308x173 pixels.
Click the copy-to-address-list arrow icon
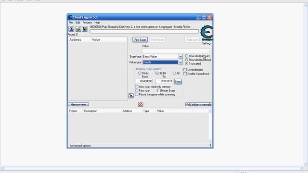point(131,96)
